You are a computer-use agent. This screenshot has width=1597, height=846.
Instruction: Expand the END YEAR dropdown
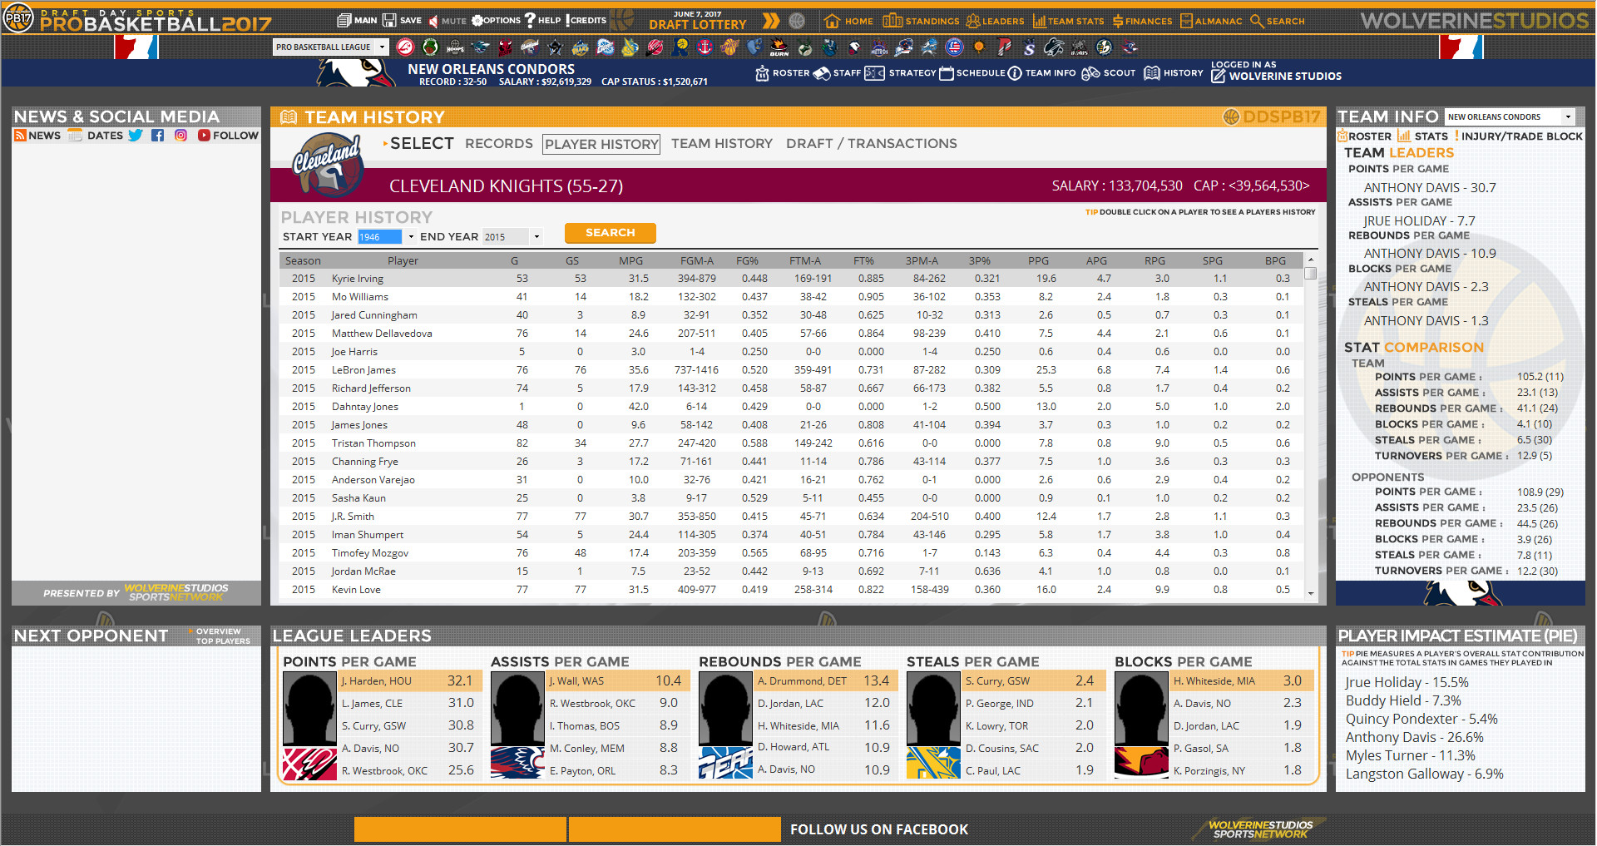tap(537, 236)
